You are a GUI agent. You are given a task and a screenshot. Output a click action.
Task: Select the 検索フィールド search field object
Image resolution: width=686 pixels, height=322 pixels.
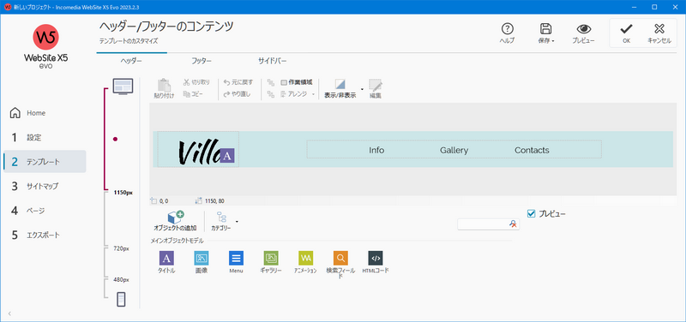tap(340, 265)
